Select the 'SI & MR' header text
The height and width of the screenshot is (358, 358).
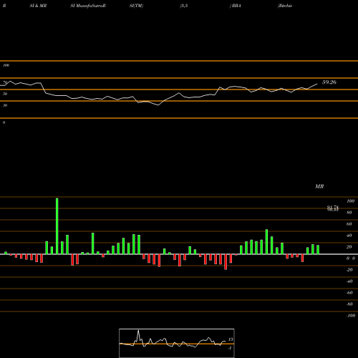click(x=38, y=6)
